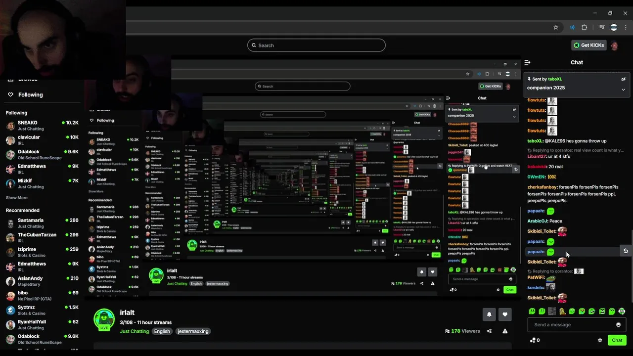
Task: Click the '178 Viewers' count
Action: pos(465,331)
